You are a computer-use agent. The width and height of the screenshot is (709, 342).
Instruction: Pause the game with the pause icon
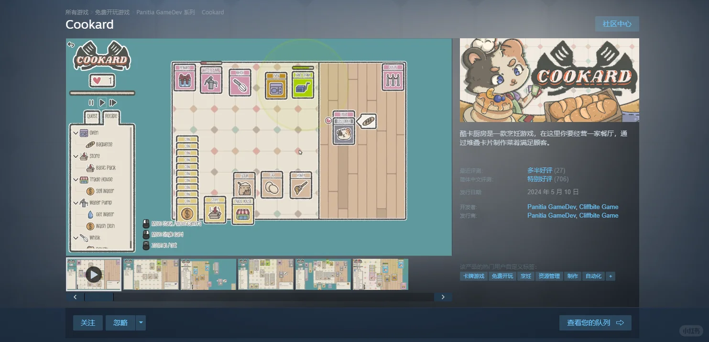(91, 103)
